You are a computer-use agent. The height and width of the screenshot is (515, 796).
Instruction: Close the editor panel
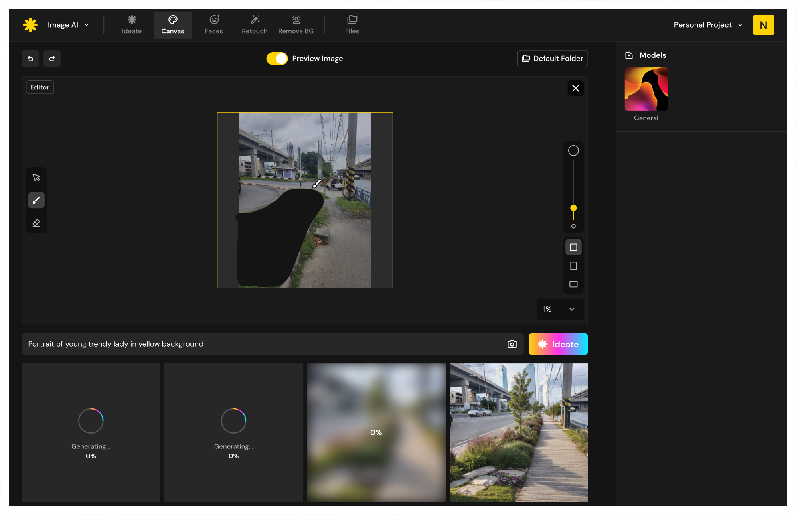click(x=575, y=88)
